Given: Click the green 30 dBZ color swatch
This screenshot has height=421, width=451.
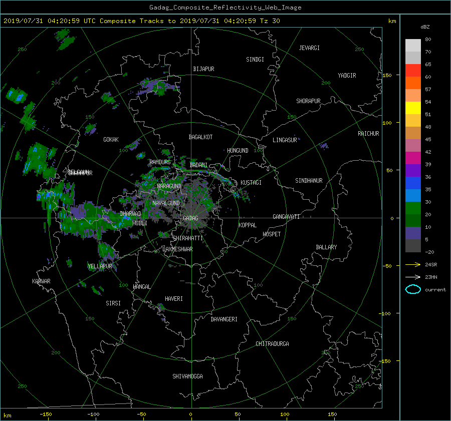Looking at the screenshot, I should (413, 208).
